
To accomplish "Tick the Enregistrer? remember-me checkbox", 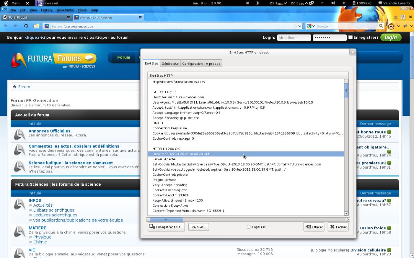I will point(350,37).
